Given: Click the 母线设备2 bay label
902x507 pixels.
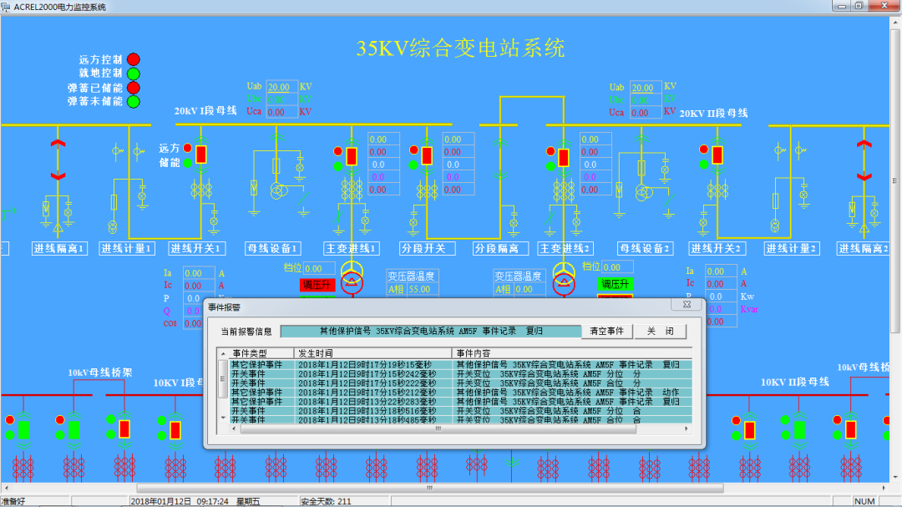Looking at the screenshot, I should [645, 248].
